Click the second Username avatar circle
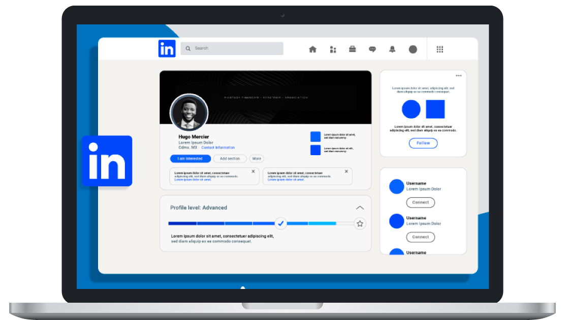 [x=396, y=221]
